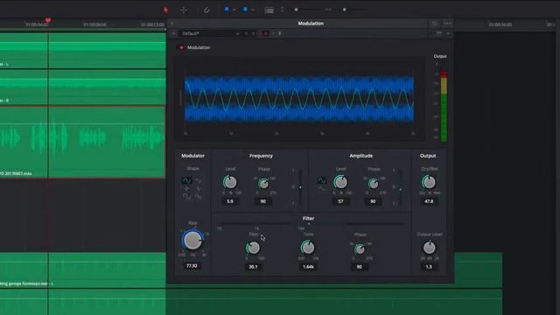Toggle the red Modulation bypass switch
560x315 pixels.
coord(181,47)
